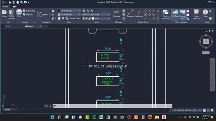Select the Measure tool
This screenshot has width=216, height=121.
pos(116,13)
